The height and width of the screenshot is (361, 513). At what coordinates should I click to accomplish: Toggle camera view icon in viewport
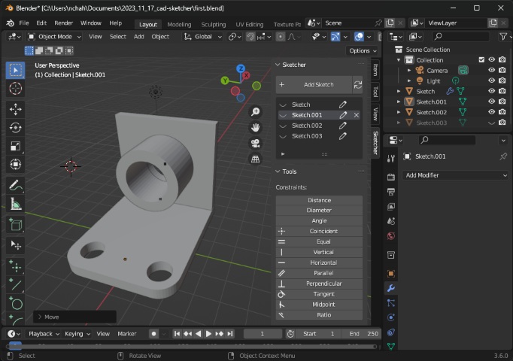coord(256,143)
